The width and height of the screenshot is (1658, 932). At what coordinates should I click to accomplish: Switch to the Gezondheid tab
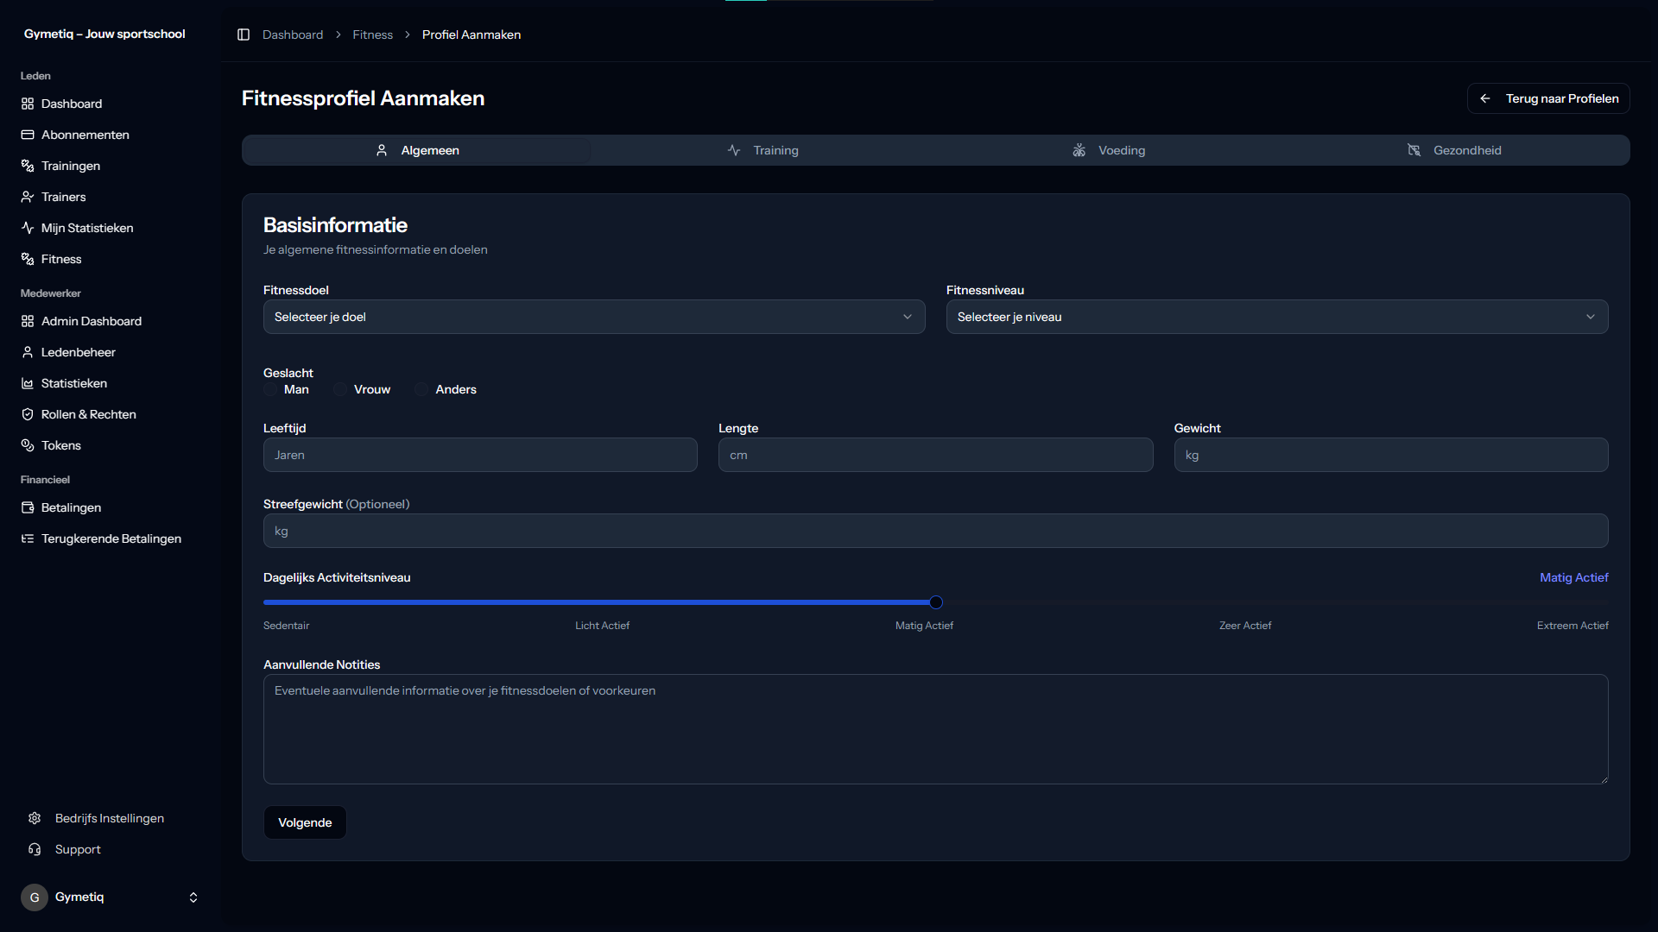[x=1454, y=150]
